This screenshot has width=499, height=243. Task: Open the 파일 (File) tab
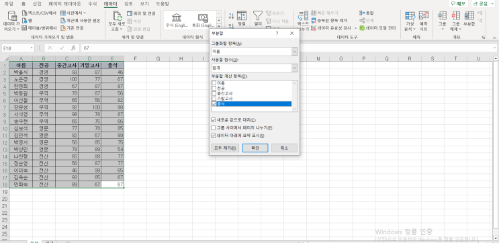click(9, 4)
